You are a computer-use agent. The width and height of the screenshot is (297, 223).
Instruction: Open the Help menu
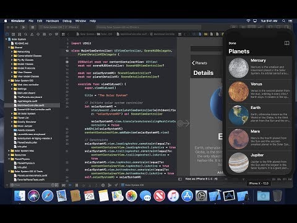click(93, 21)
